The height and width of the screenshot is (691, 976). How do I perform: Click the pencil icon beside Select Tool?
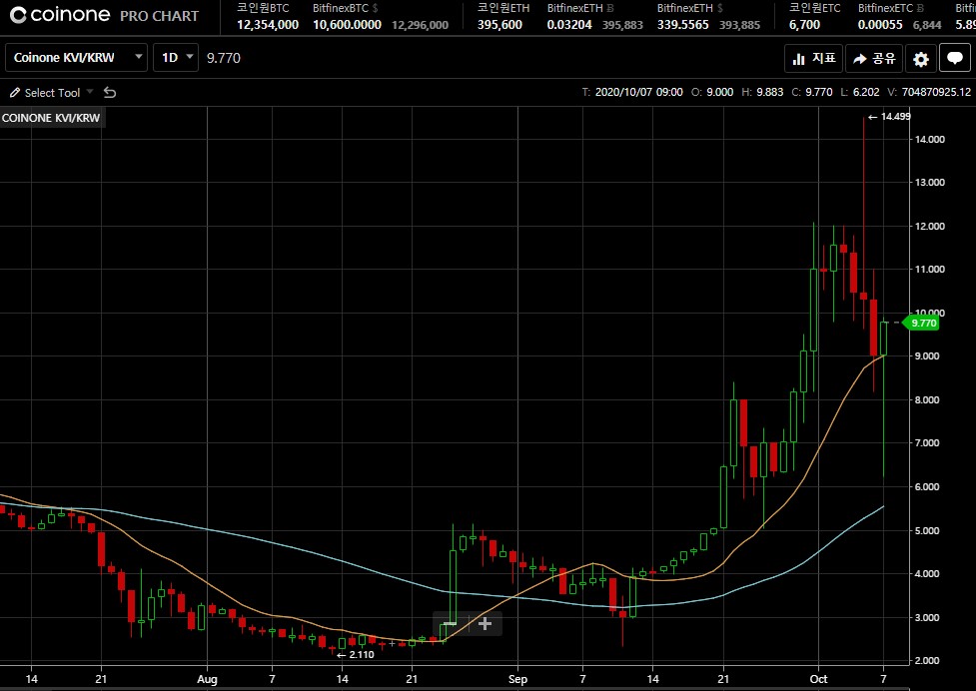15,93
